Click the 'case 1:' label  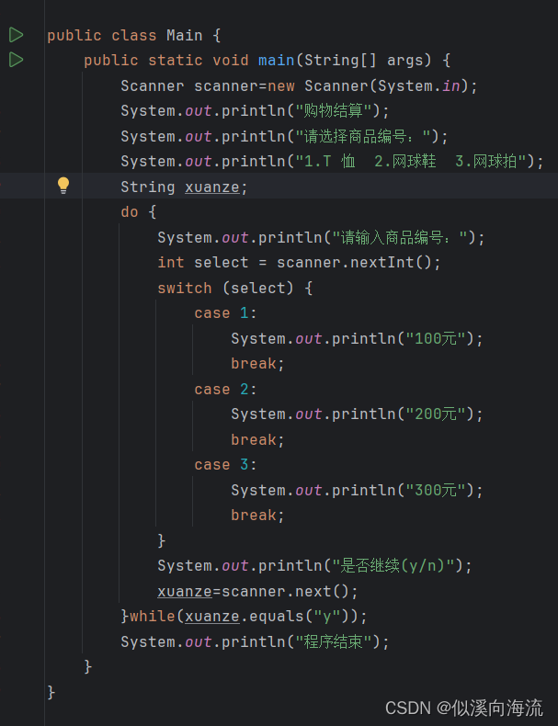point(225,313)
